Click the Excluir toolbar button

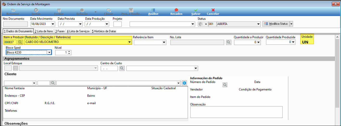click(59, 12)
